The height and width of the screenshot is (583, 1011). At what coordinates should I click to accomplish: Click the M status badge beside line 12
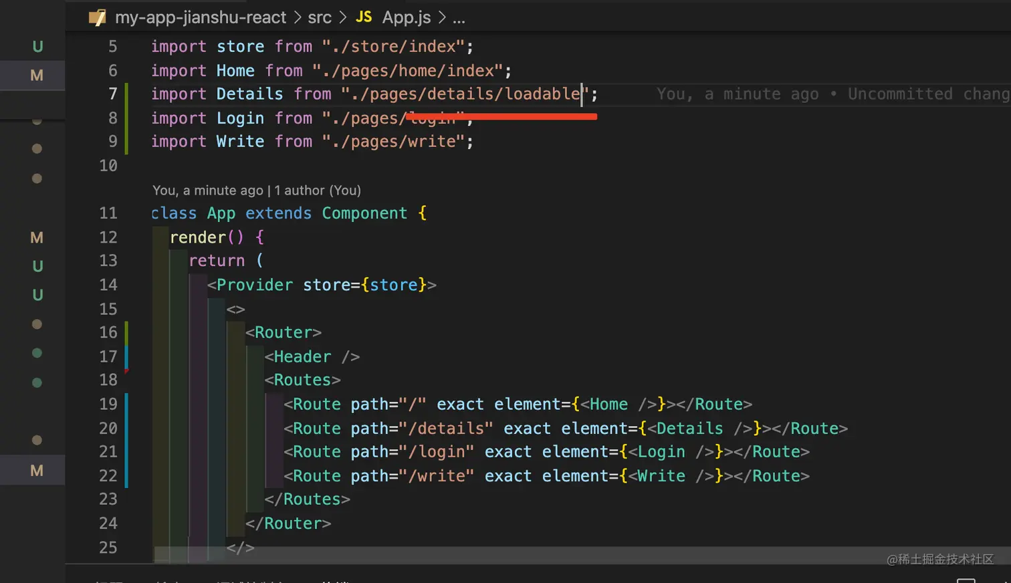(x=37, y=237)
